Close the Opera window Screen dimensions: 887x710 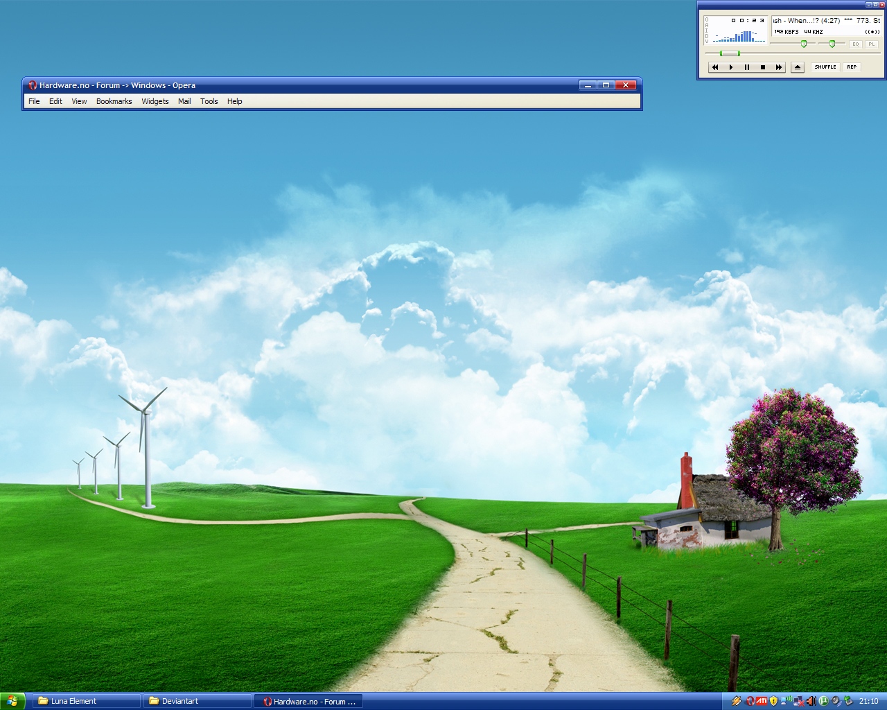[625, 85]
